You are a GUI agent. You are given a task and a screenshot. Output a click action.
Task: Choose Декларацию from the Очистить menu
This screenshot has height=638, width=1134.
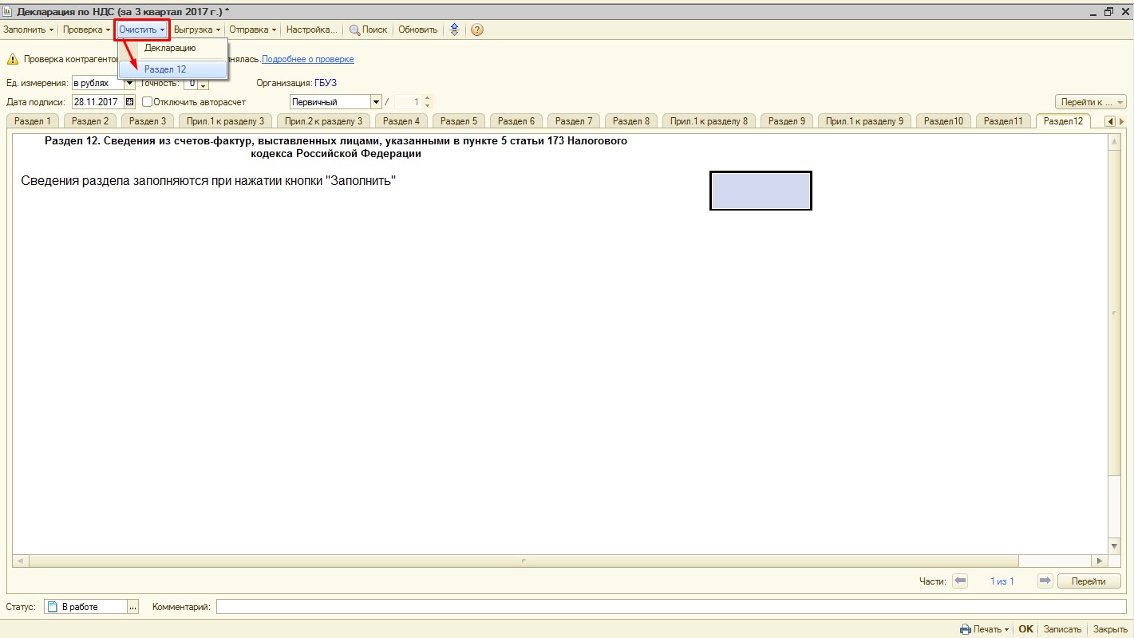click(169, 48)
